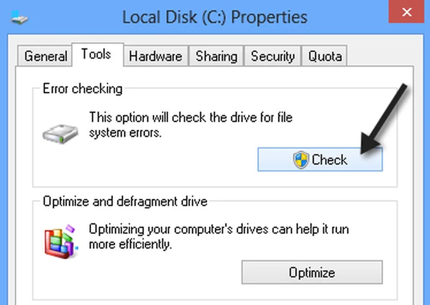Click the 'Error checking' group label
The width and height of the screenshot is (430, 305).
click(83, 89)
